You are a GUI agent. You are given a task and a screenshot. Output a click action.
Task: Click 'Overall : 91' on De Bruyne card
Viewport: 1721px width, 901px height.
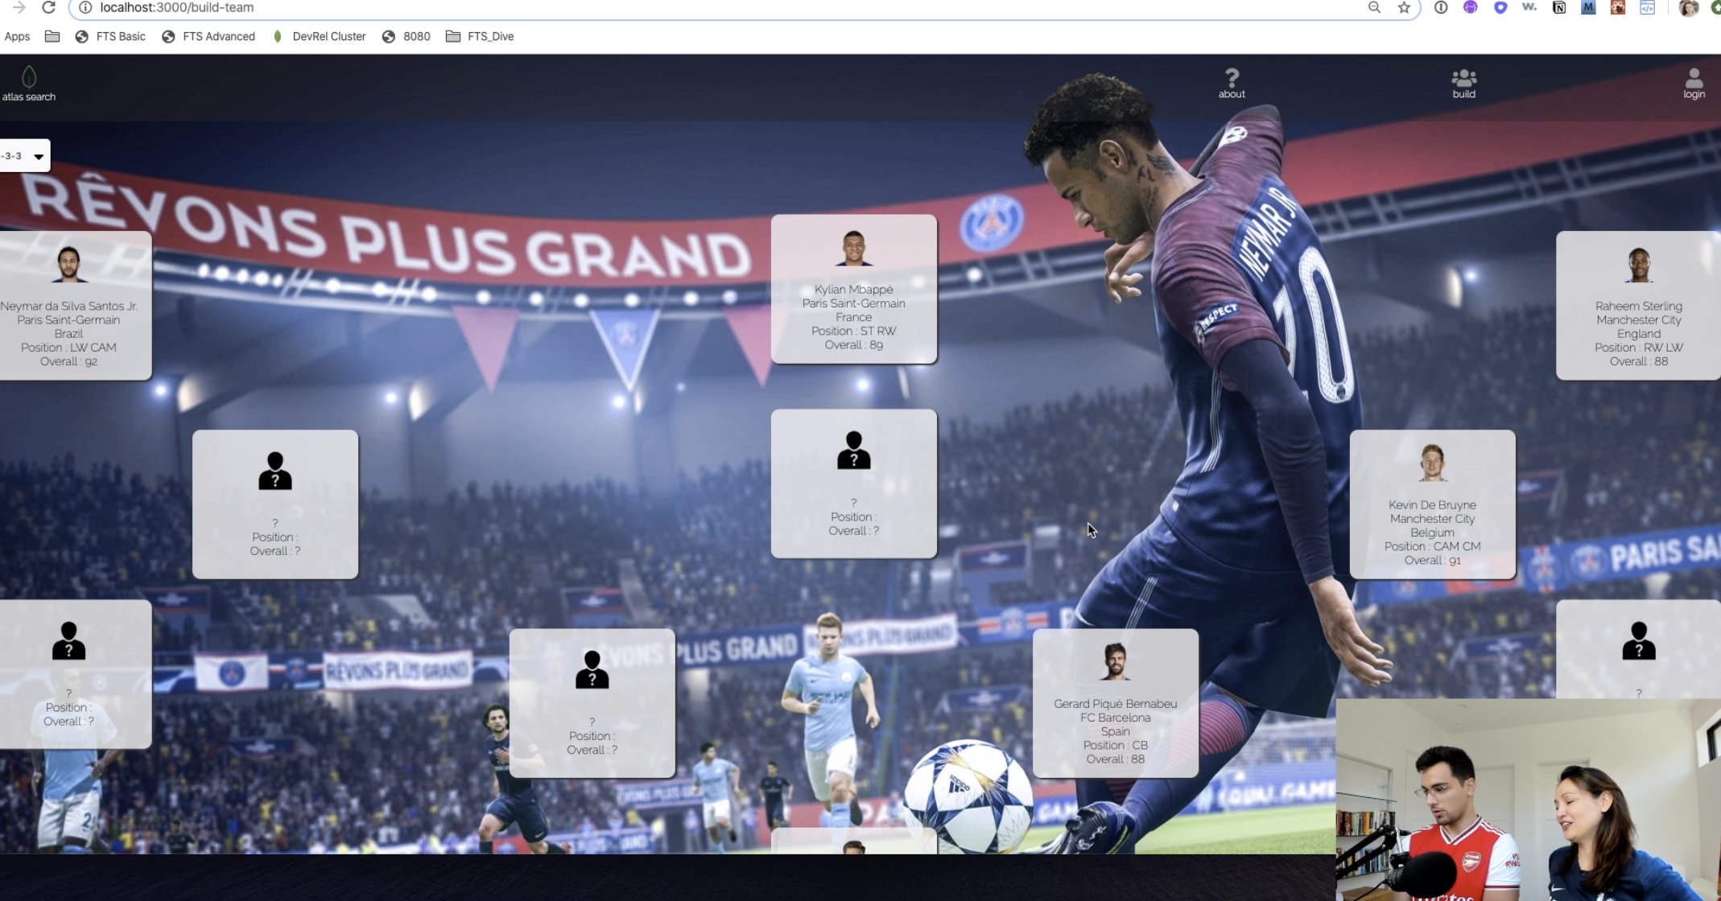1433,560
